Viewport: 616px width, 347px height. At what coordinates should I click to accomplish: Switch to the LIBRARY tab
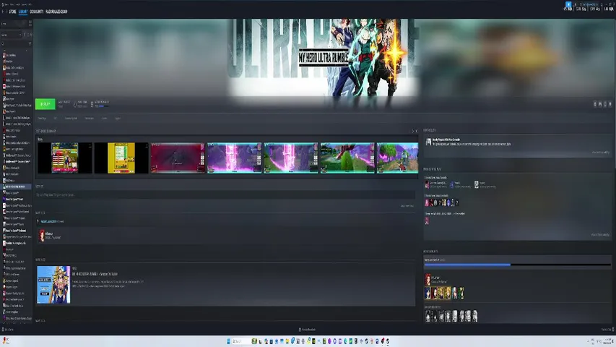(23, 12)
